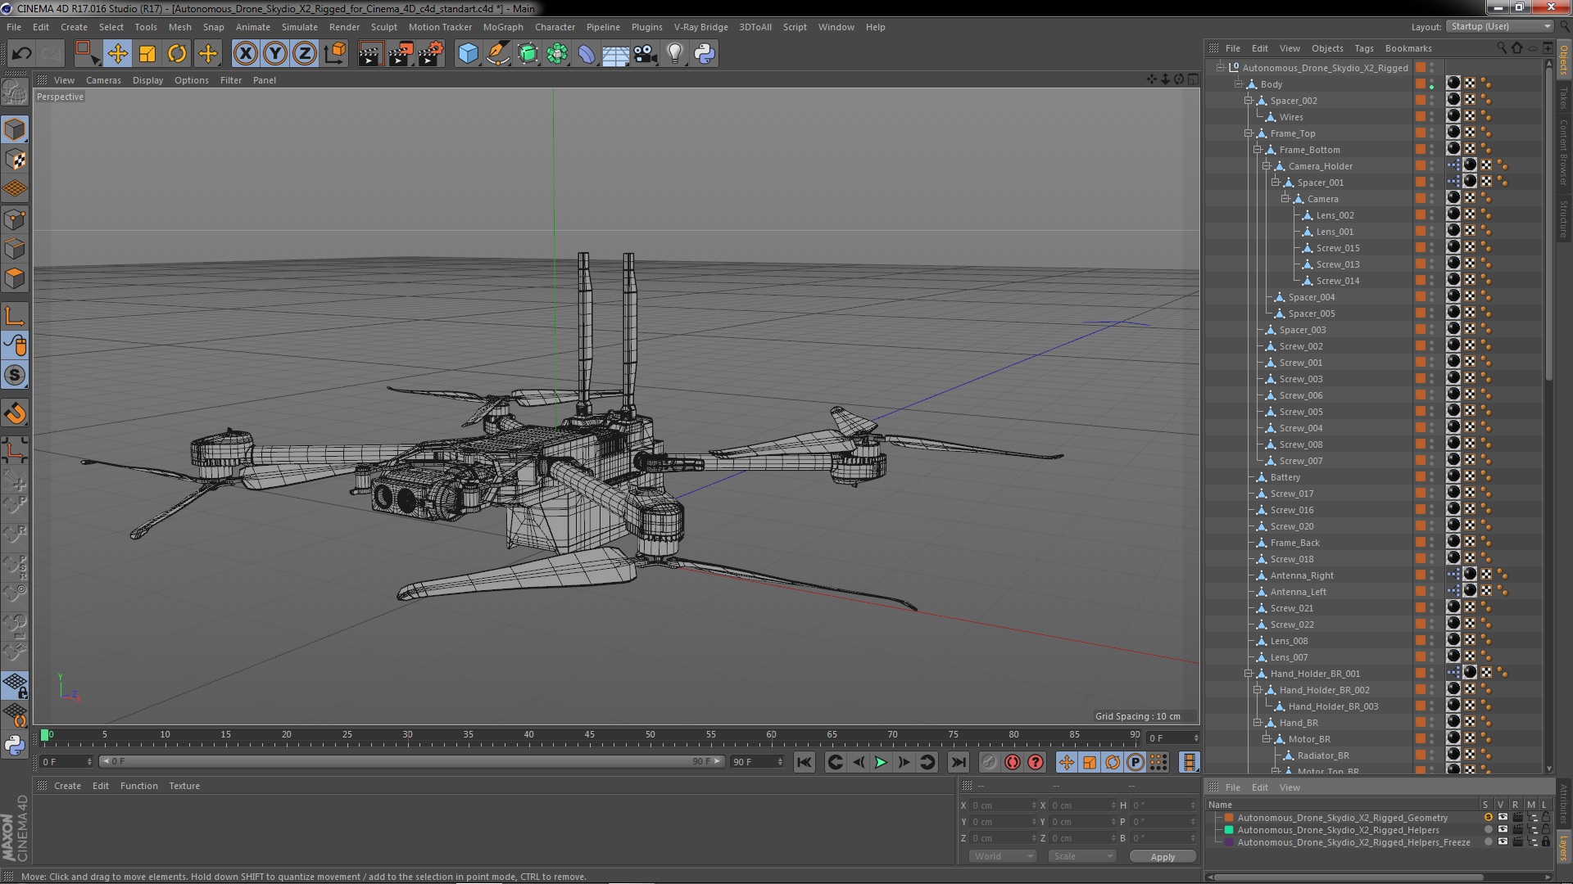1573x884 pixels.
Task: Click the Camera object icon
Action: (x=646, y=54)
